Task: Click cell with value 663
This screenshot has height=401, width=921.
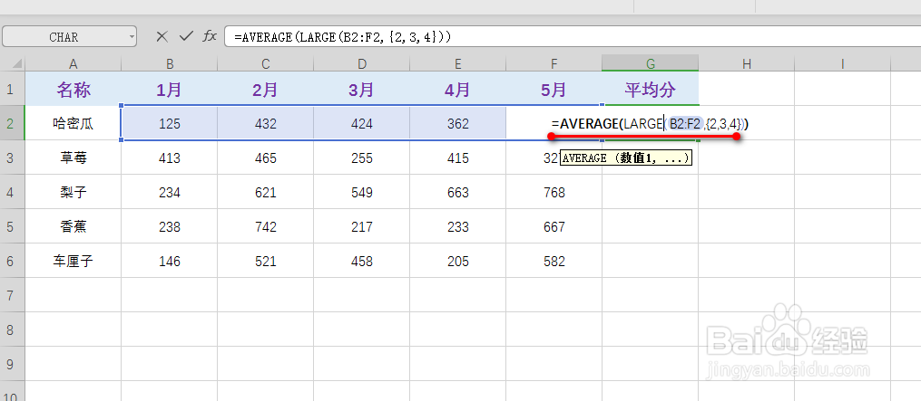Action: [x=457, y=192]
